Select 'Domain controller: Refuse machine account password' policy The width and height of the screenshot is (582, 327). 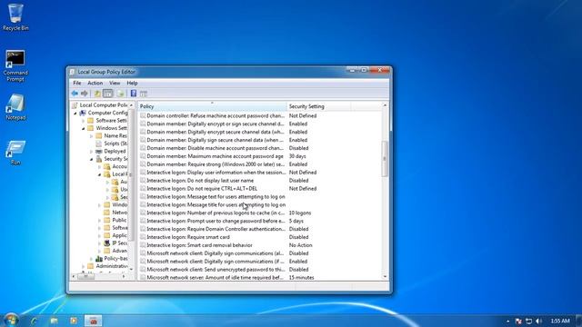(x=216, y=115)
